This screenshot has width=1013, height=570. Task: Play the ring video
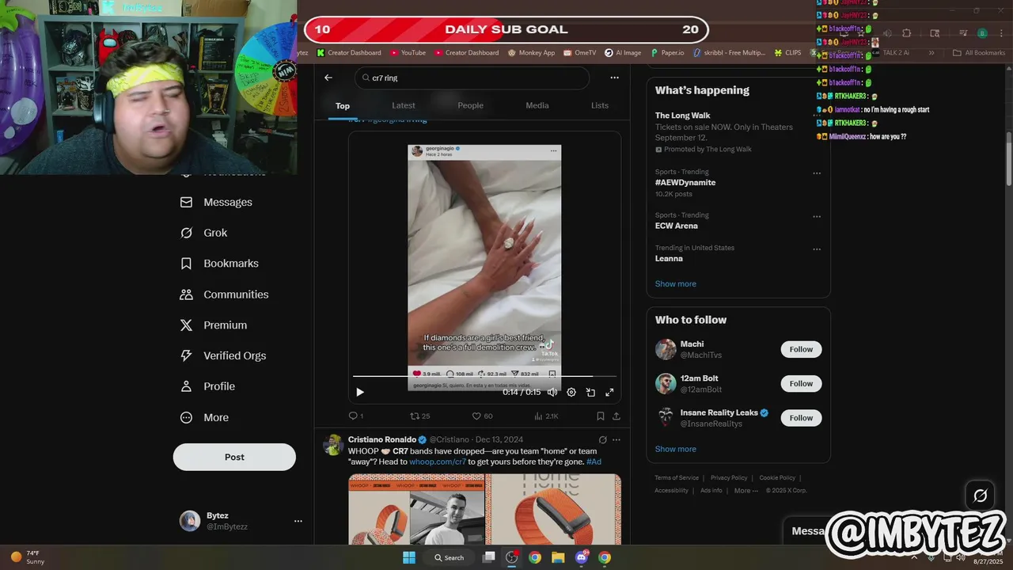coord(360,392)
